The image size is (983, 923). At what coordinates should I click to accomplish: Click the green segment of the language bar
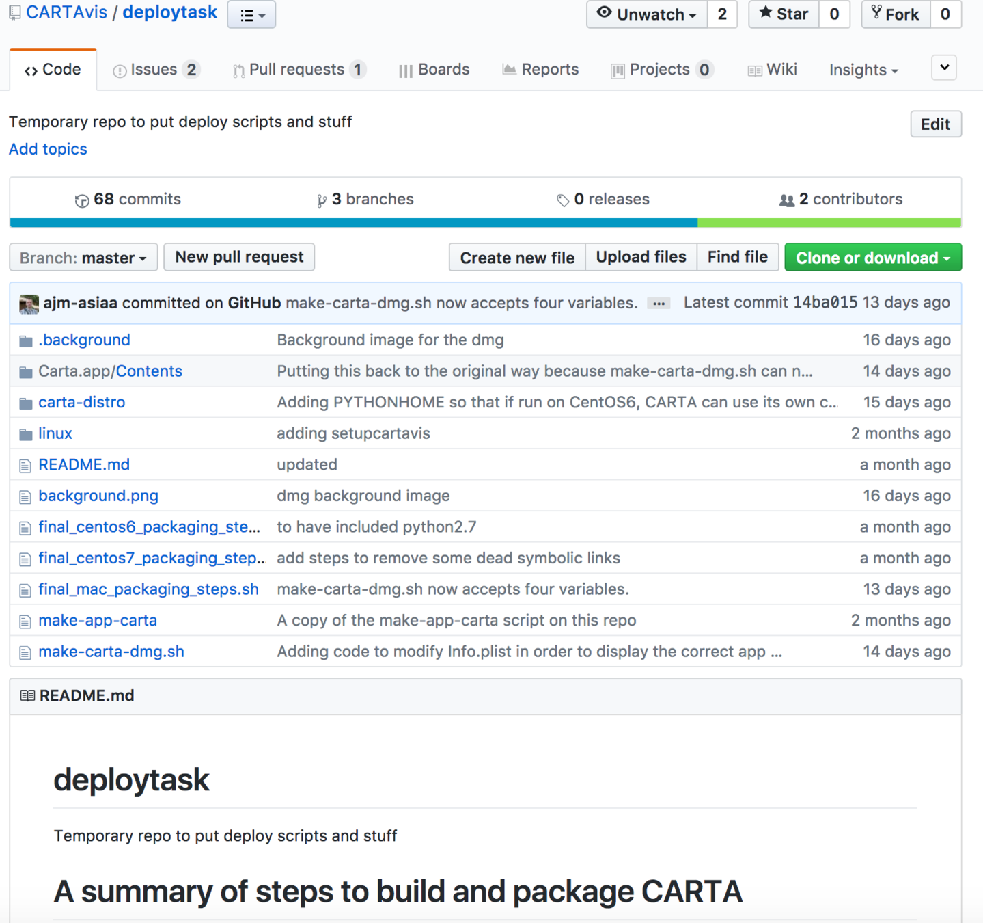point(829,223)
